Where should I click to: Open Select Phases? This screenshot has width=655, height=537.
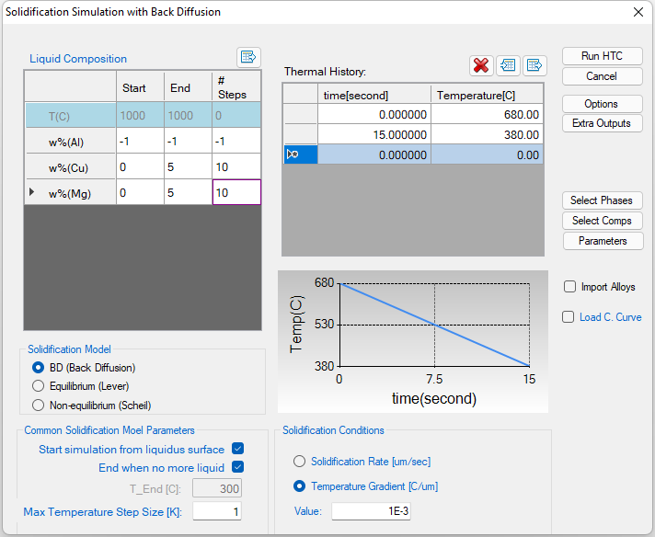point(602,200)
